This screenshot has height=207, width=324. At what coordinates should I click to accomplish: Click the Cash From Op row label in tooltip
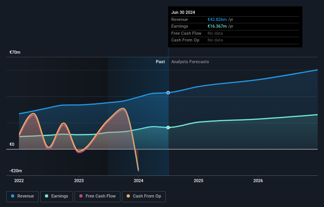coord(185,40)
